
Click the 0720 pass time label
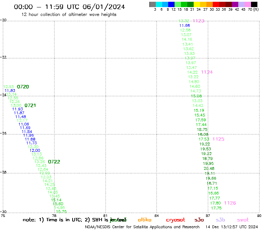coord(23,87)
